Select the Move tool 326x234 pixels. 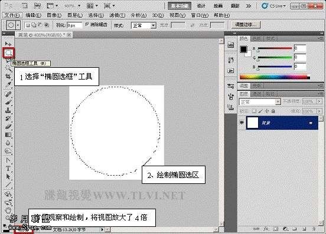[x=8, y=44]
